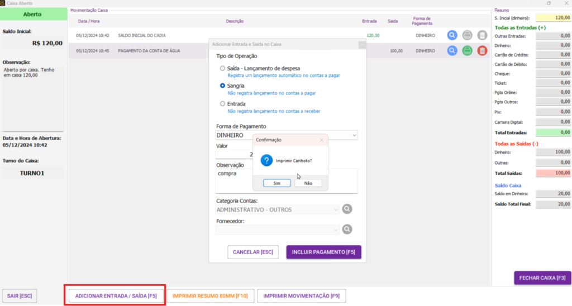Open Fornecedor search magnifier icon
This screenshot has width=572, height=306.
click(x=347, y=230)
